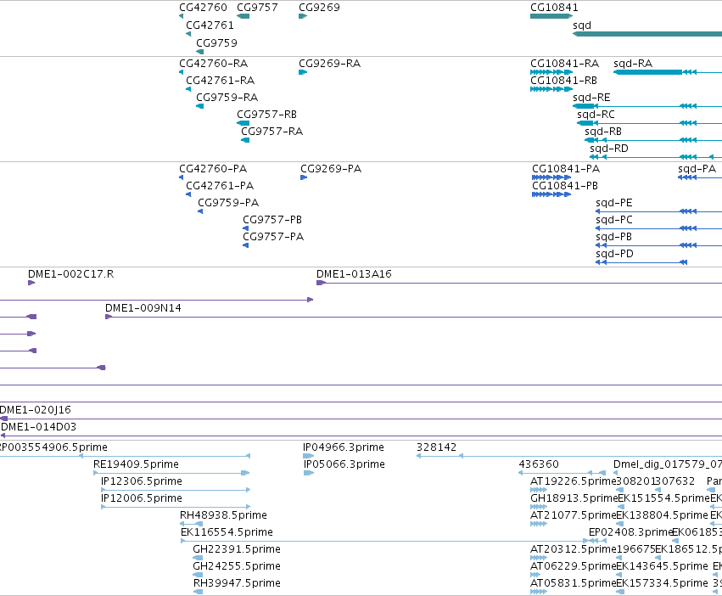This screenshot has height=596, width=722.
Task: Select protein CG42760-PA
Action: (213, 169)
